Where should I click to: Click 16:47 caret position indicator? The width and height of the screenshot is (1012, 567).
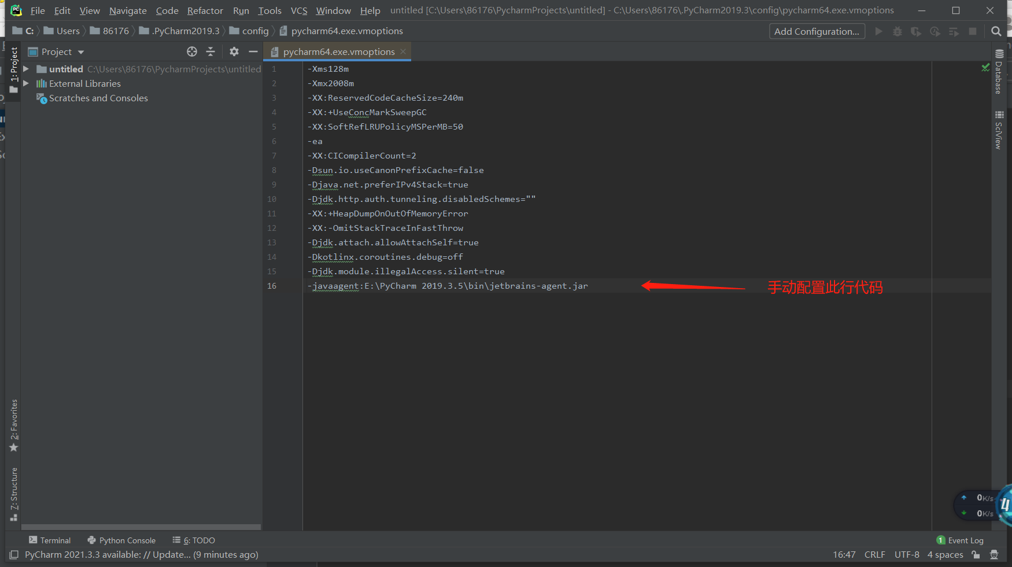[844, 554]
